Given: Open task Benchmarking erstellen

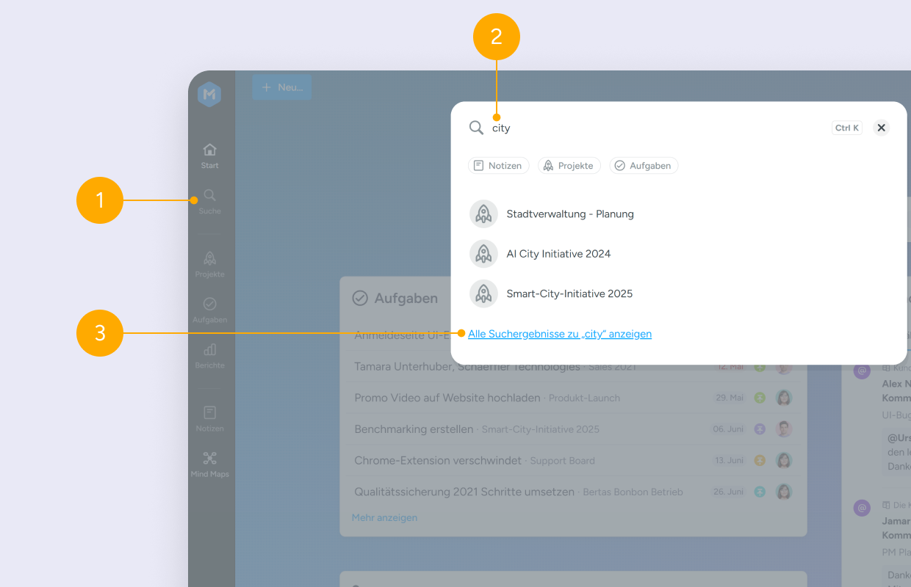Looking at the screenshot, I should pos(414,429).
